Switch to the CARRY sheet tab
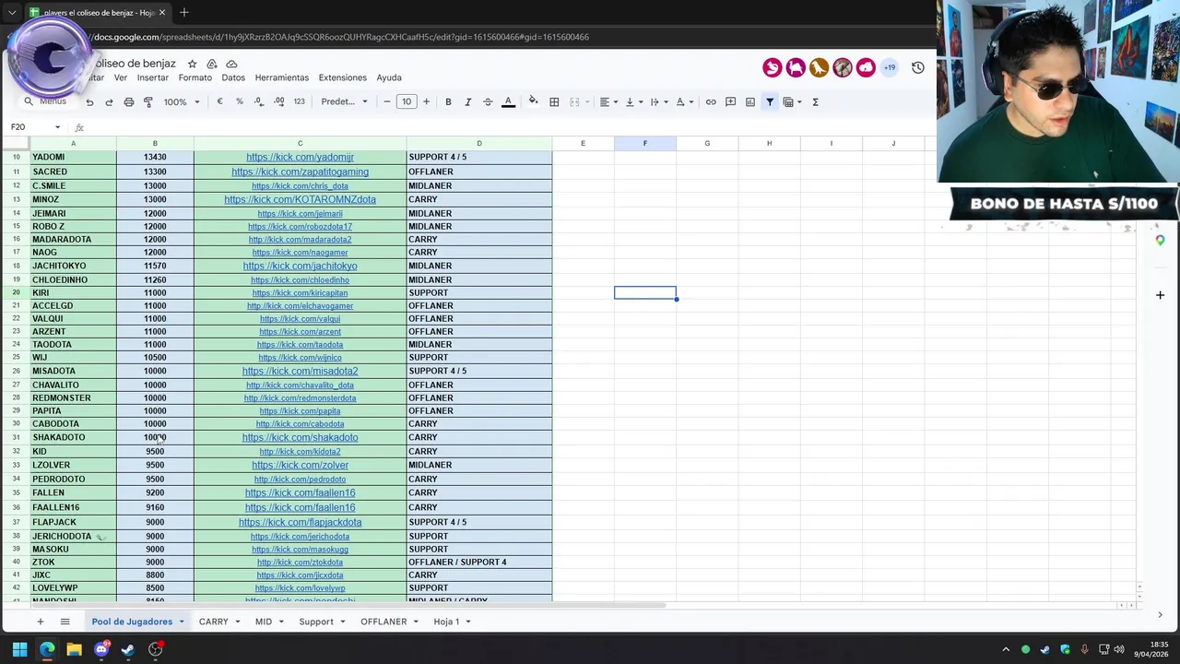This screenshot has height=664, width=1180. [213, 622]
